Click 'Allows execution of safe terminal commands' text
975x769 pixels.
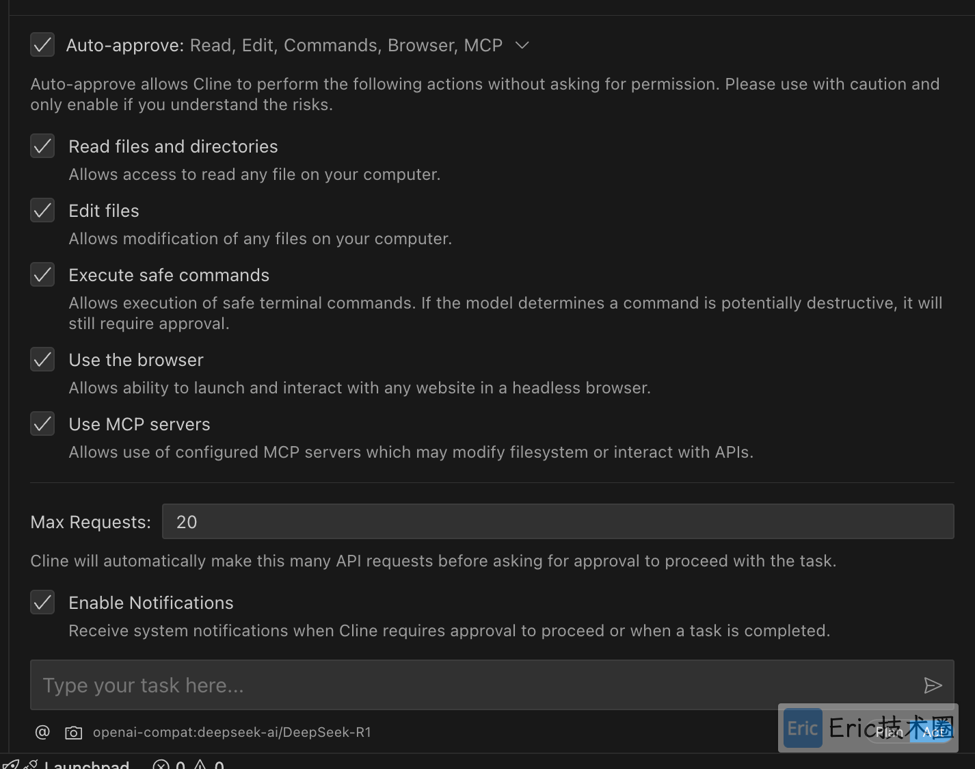[505, 313]
